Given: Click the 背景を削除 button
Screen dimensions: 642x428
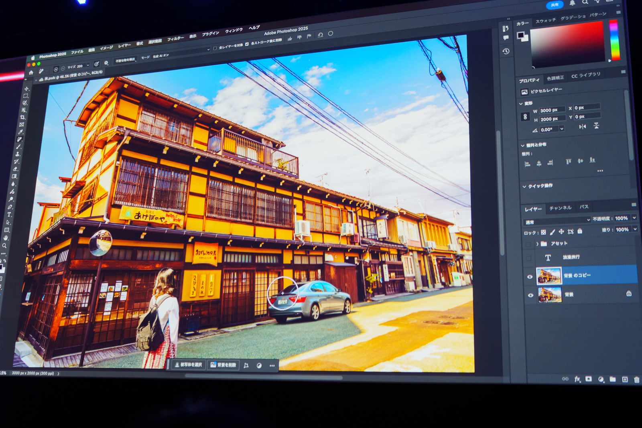Looking at the screenshot, I should pos(224,365).
